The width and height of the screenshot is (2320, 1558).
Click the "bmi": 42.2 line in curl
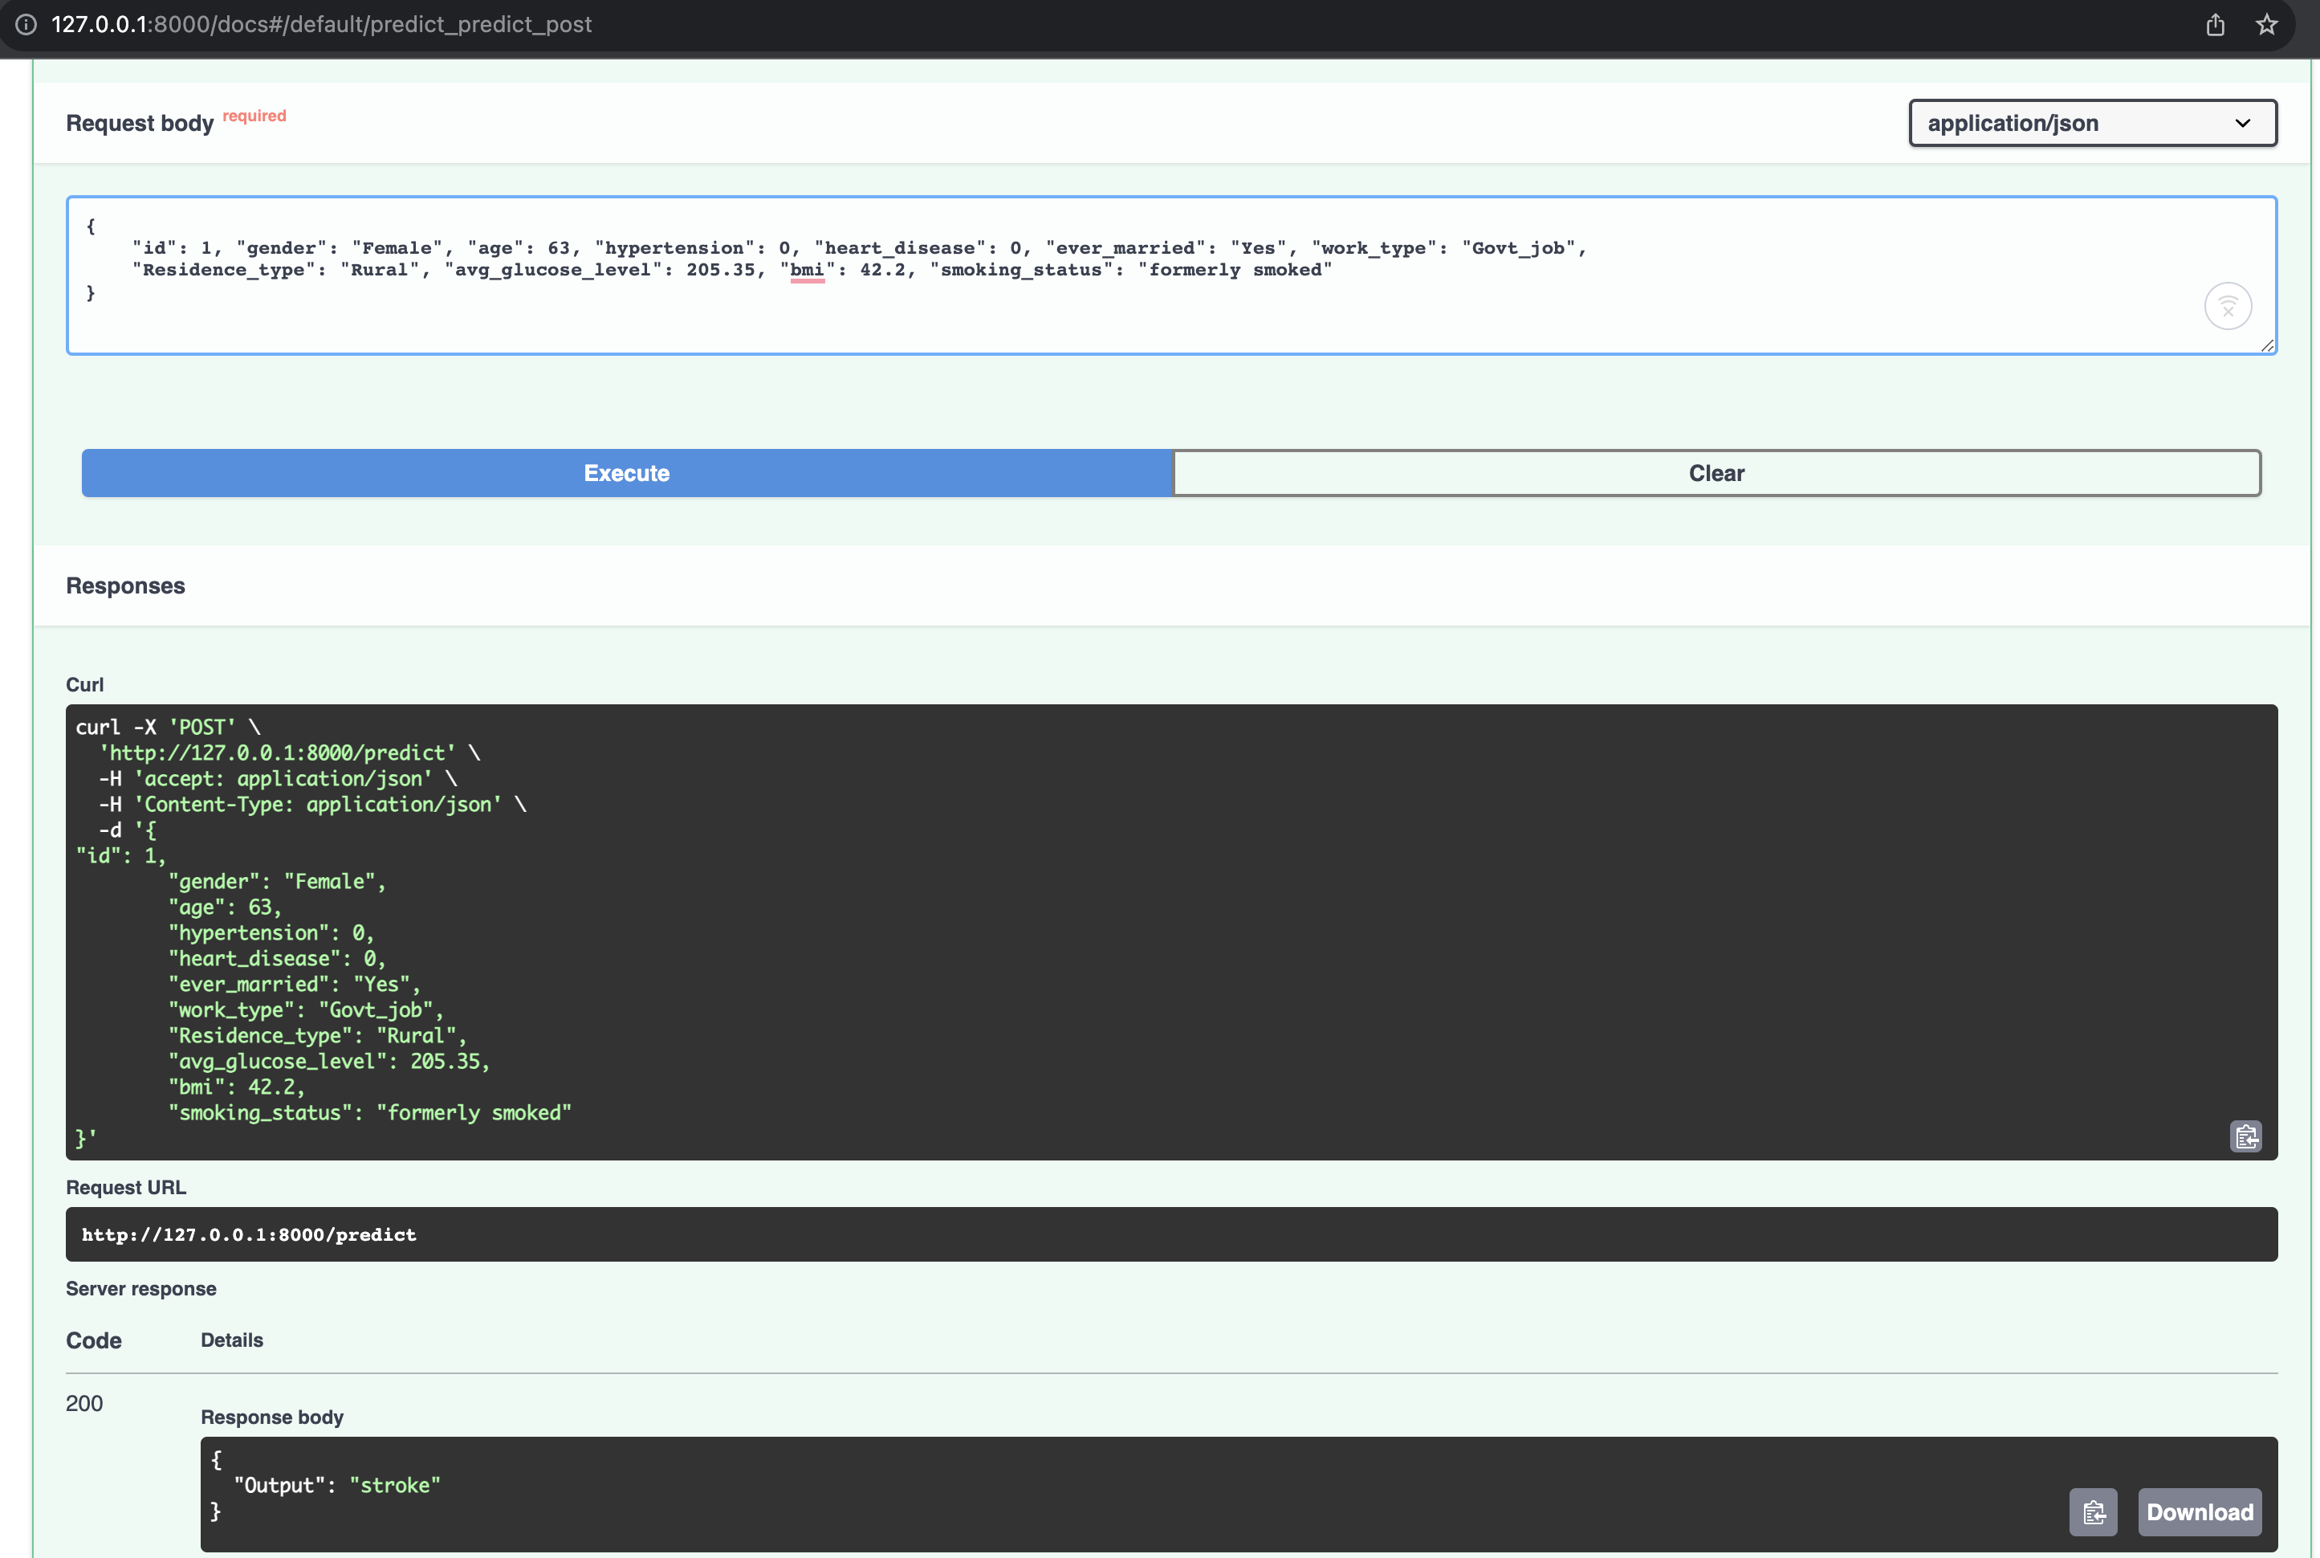pos(236,1087)
